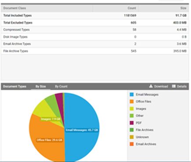
Task: Click the Download icon in chart header
Action: (x=151, y=86)
